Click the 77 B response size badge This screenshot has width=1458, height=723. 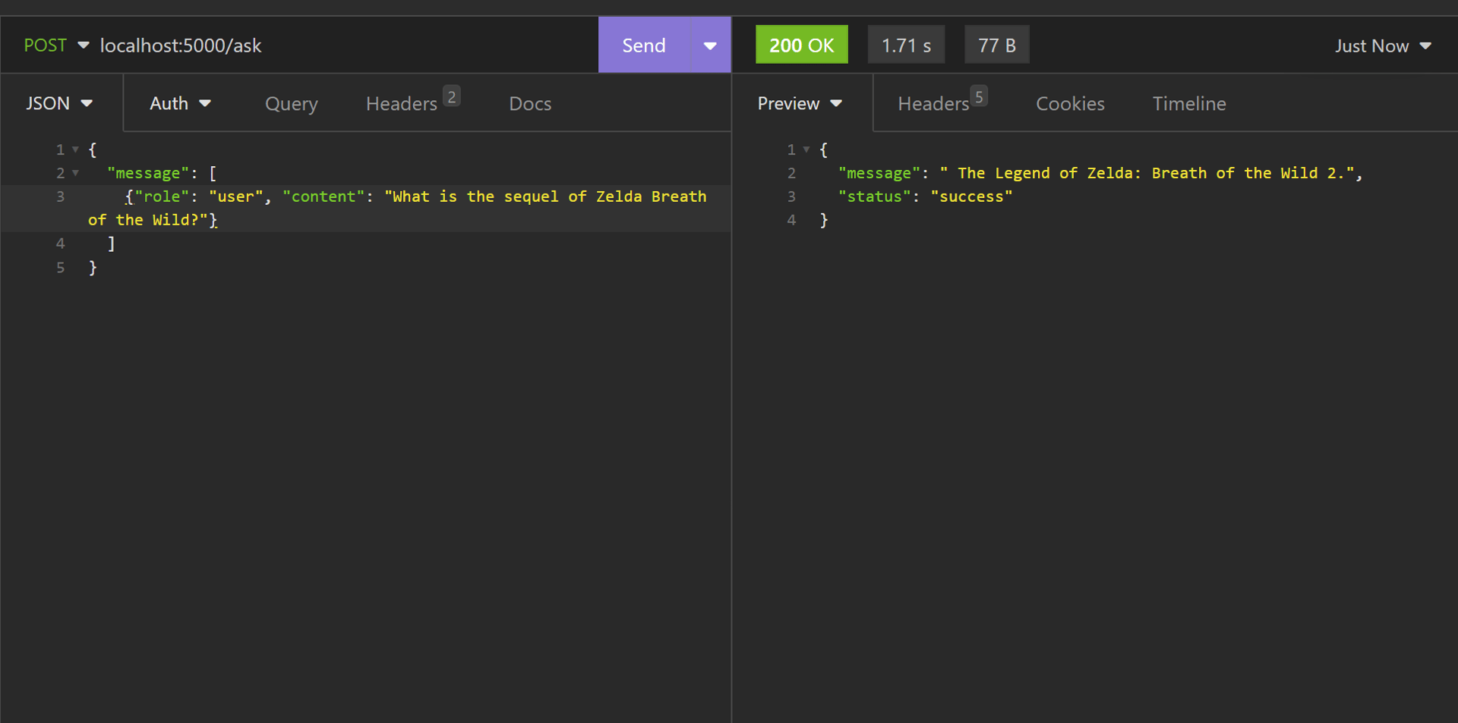coord(996,46)
